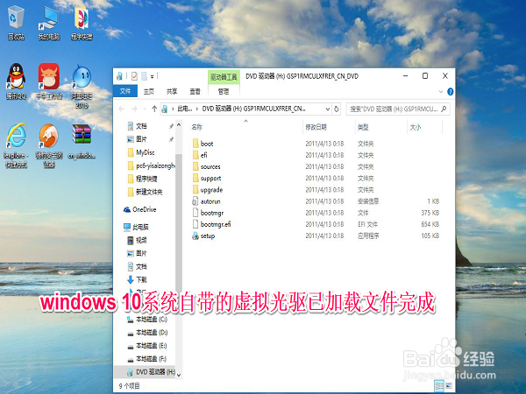The width and height of the screenshot is (526, 394).
Task: Select the orange cheetah browser desktop icon
Action: tap(49, 144)
